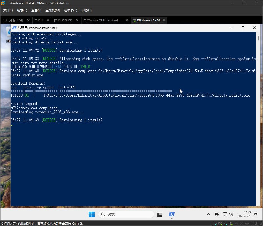The width and height of the screenshot is (263, 226).
Task: Click the "Running with elevated privileges..." line
Action: [x=46, y=34]
